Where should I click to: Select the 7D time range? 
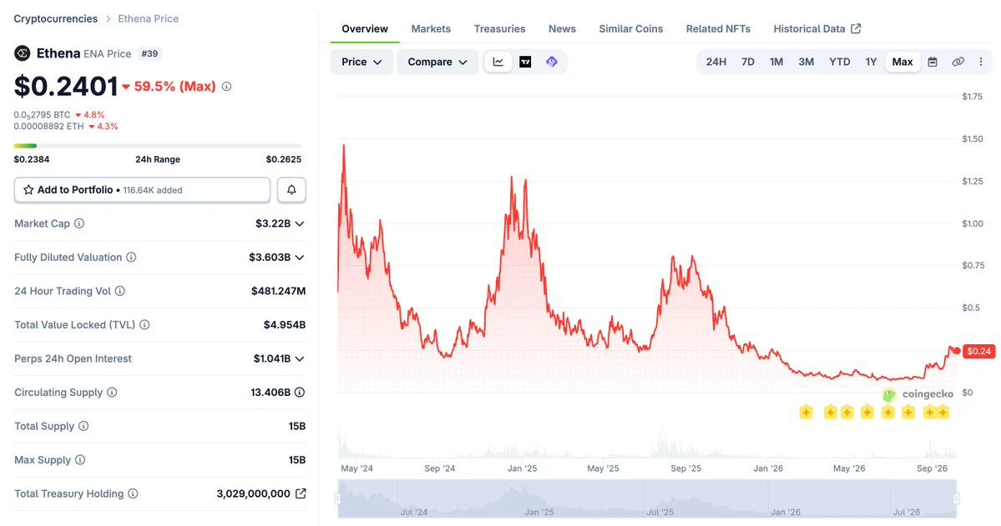[747, 62]
